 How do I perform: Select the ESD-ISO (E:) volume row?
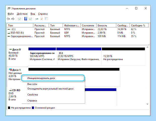coord(78,33)
